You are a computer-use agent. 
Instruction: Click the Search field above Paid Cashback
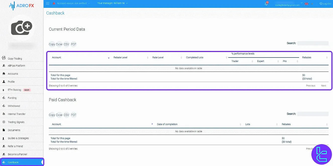[313, 114]
